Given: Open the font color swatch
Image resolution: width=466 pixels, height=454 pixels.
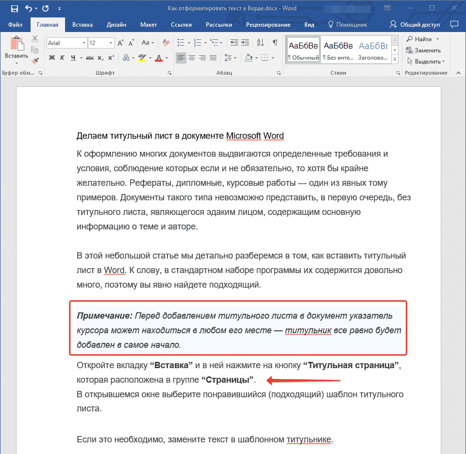Looking at the screenshot, I should pyautogui.click(x=159, y=57).
